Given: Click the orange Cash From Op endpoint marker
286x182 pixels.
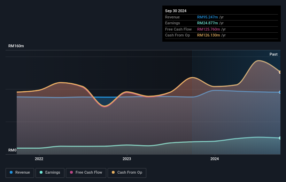Looking at the screenshot, I should coord(280,72).
